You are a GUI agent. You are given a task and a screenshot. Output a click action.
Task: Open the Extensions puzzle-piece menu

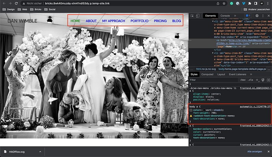click(250, 3)
